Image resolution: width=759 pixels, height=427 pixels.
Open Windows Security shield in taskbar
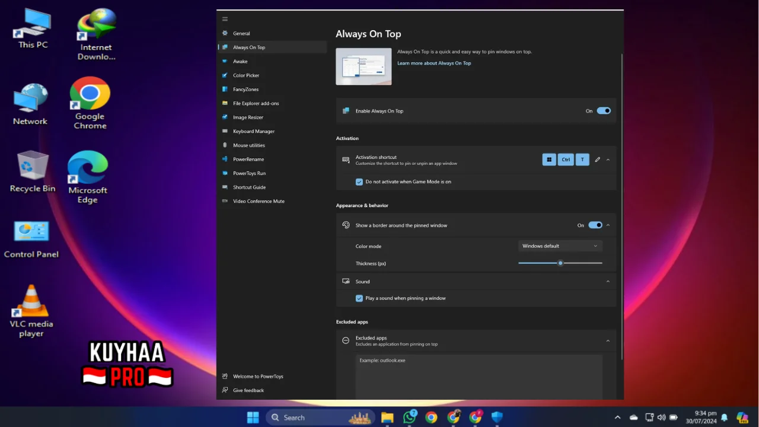tap(497, 418)
